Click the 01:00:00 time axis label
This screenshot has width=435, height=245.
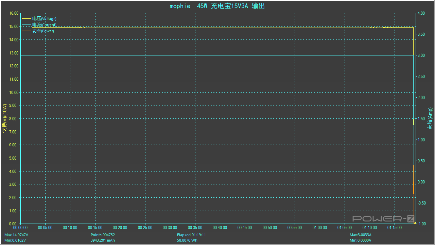tap(320, 228)
